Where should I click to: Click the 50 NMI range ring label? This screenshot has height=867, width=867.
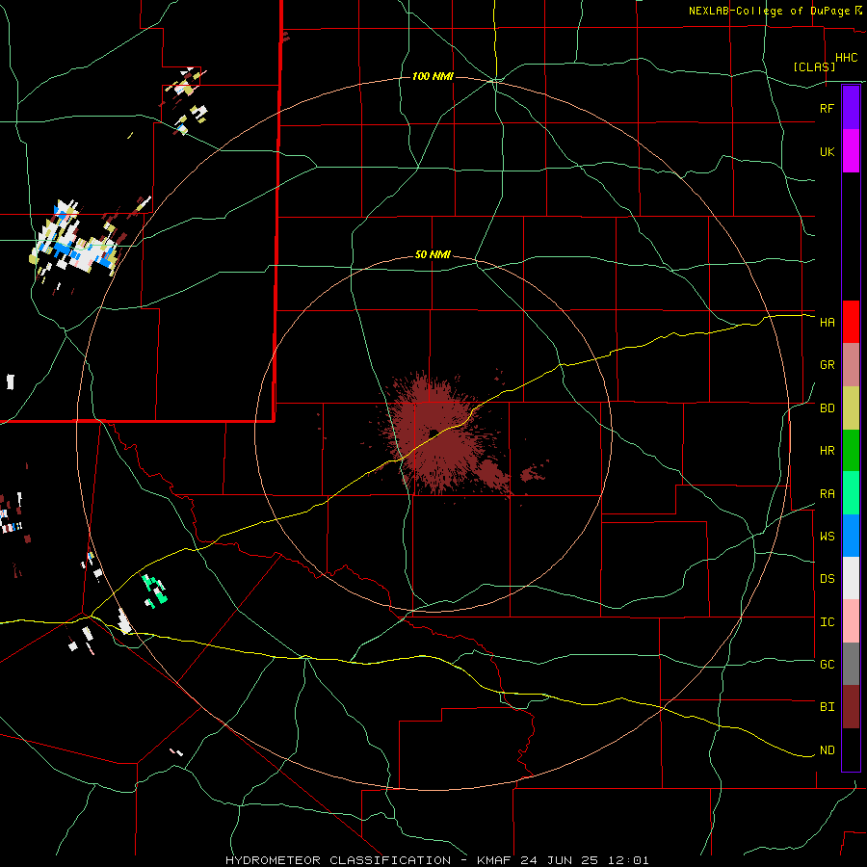point(433,255)
